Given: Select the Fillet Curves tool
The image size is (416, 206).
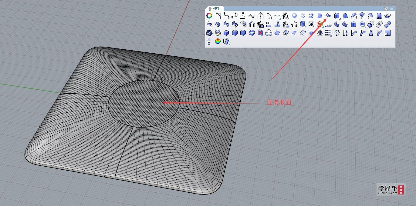Looking at the screenshot, I should point(218,16).
